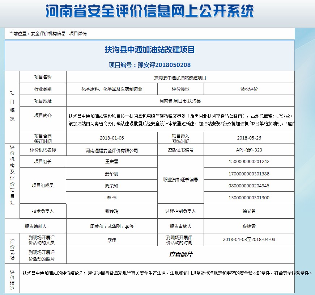Click the project name value cell in table

tap(180, 78)
